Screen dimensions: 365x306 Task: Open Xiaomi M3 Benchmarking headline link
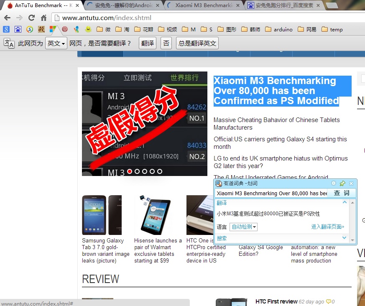click(x=276, y=91)
